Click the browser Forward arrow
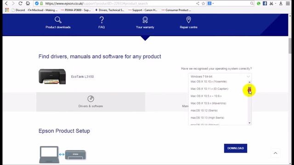The image size is (294, 165). click(x=13, y=3)
